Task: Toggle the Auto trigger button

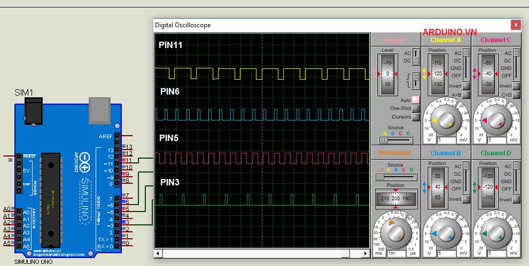Action: 415,100
